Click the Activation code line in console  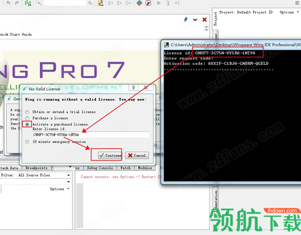(216, 63)
